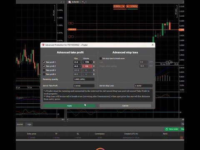
Task: Adjust Take profit 1 pips stepper arrows
Action: [80, 62]
